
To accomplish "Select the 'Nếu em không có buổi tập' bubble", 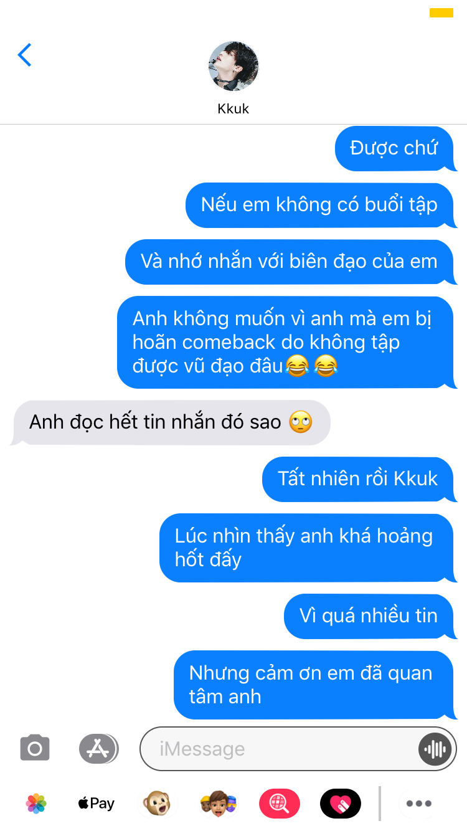I will click(x=321, y=205).
